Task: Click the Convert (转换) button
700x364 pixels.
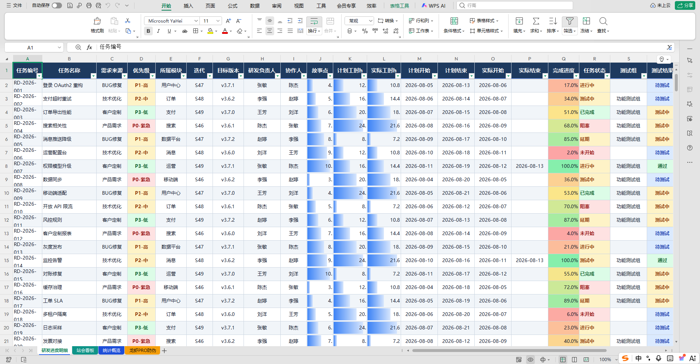Action: click(x=388, y=21)
